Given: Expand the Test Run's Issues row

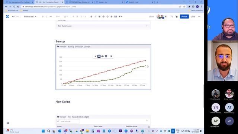Looking at the screenshot, I should [x=103, y=26].
